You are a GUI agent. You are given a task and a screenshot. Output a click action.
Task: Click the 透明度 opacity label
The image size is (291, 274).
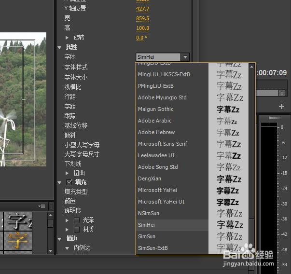(x=73, y=210)
